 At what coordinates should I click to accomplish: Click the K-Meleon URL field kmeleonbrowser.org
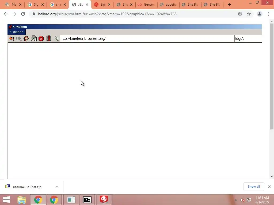[147, 38]
